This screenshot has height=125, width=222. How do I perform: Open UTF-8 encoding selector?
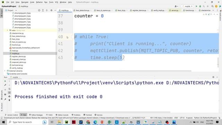(x=182, y=118)
